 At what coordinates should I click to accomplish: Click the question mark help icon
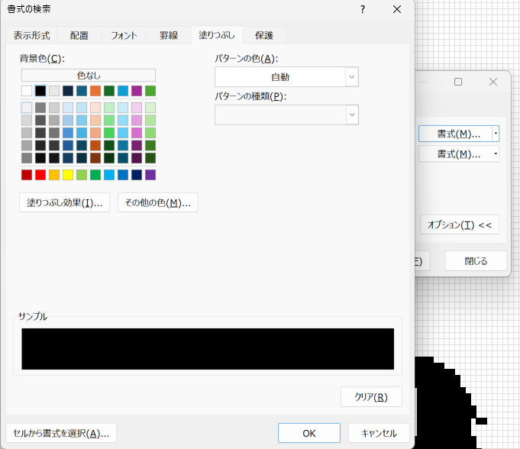(362, 9)
